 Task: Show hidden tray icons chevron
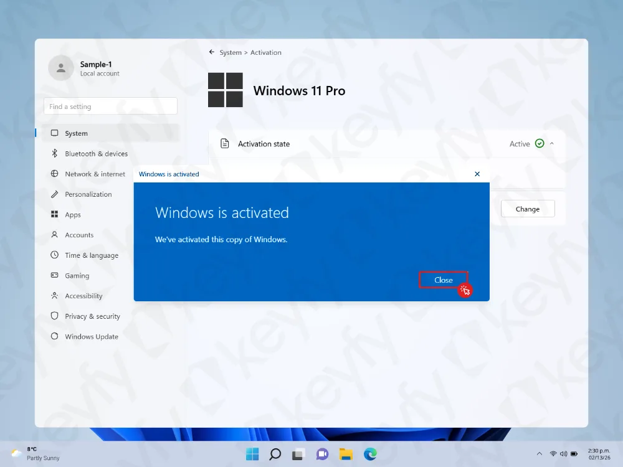point(539,453)
